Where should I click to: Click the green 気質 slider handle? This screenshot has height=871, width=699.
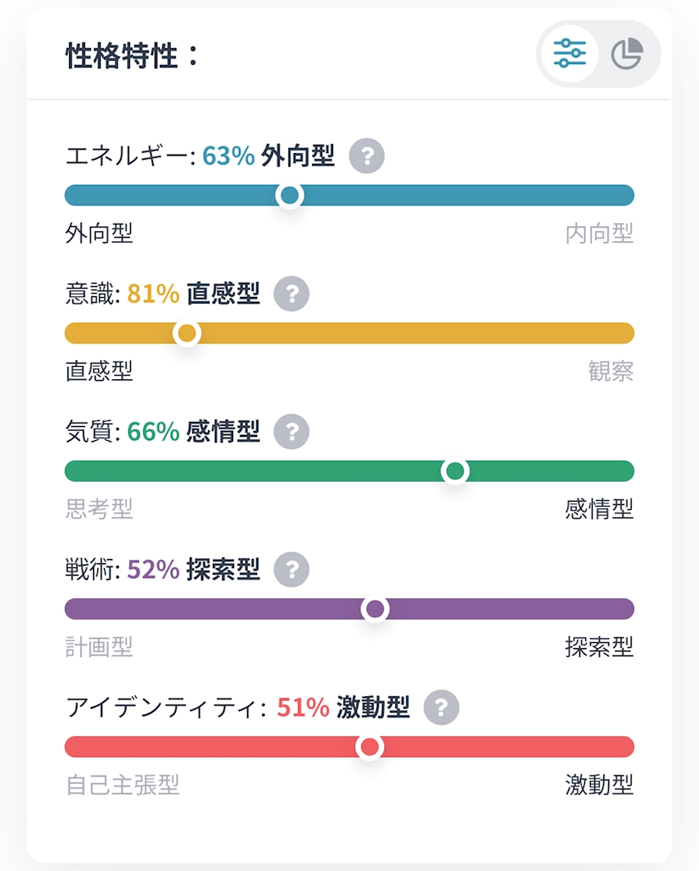(x=455, y=472)
